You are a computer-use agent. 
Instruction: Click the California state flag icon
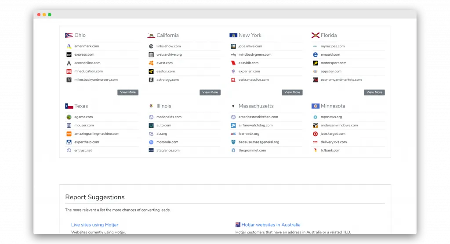click(151, 35)
